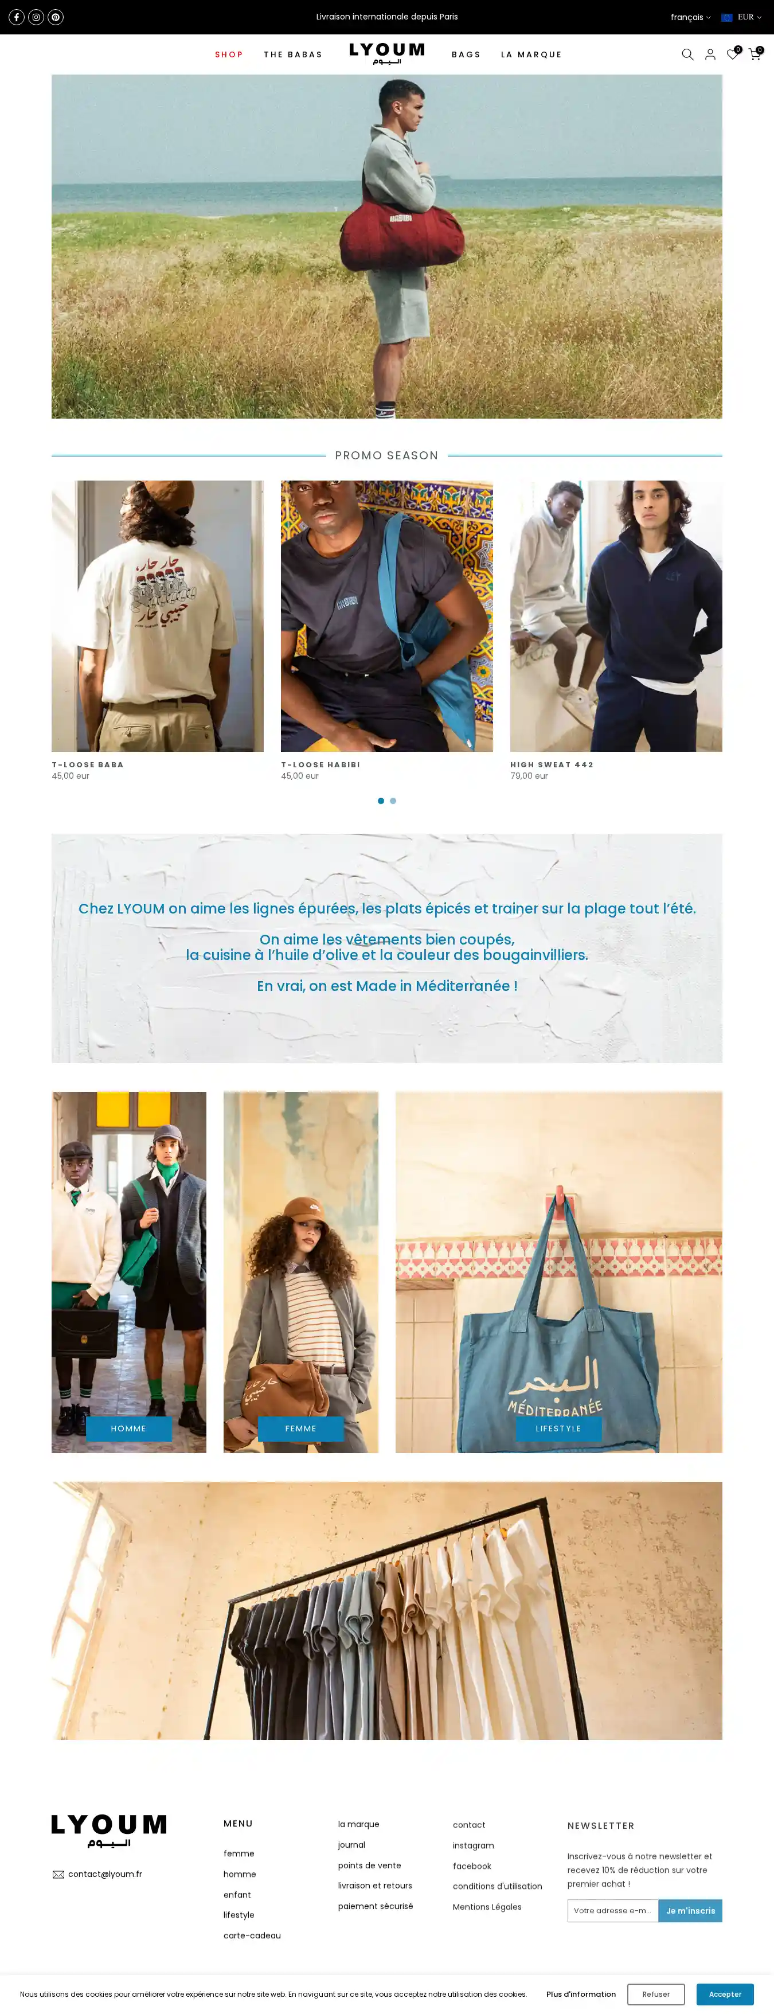This screenshot has height=2014, width=774.
Task: Open the Facebook social icon
Action: coord(17,17)
